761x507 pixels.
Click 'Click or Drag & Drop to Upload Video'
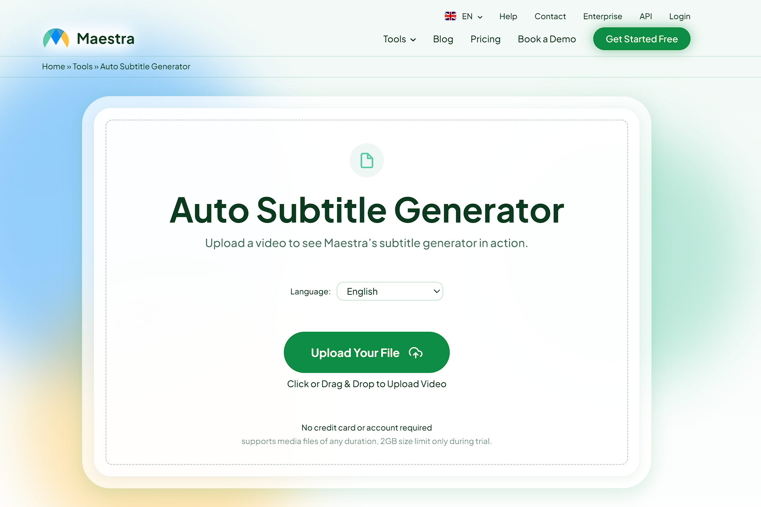pyautogui.click(x=366, y=384)
